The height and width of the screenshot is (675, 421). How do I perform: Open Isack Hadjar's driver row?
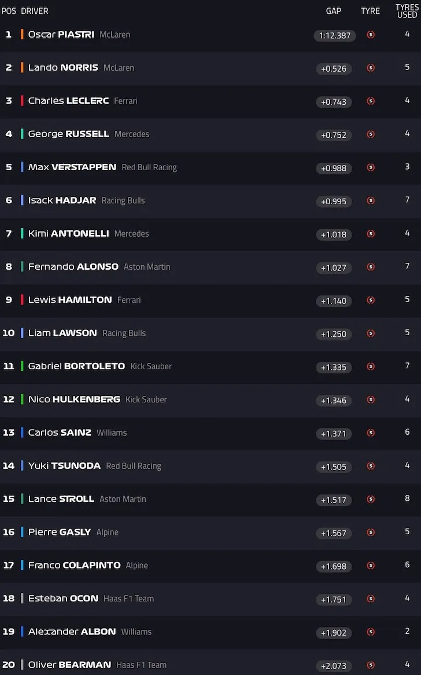(x=211, y=201)
